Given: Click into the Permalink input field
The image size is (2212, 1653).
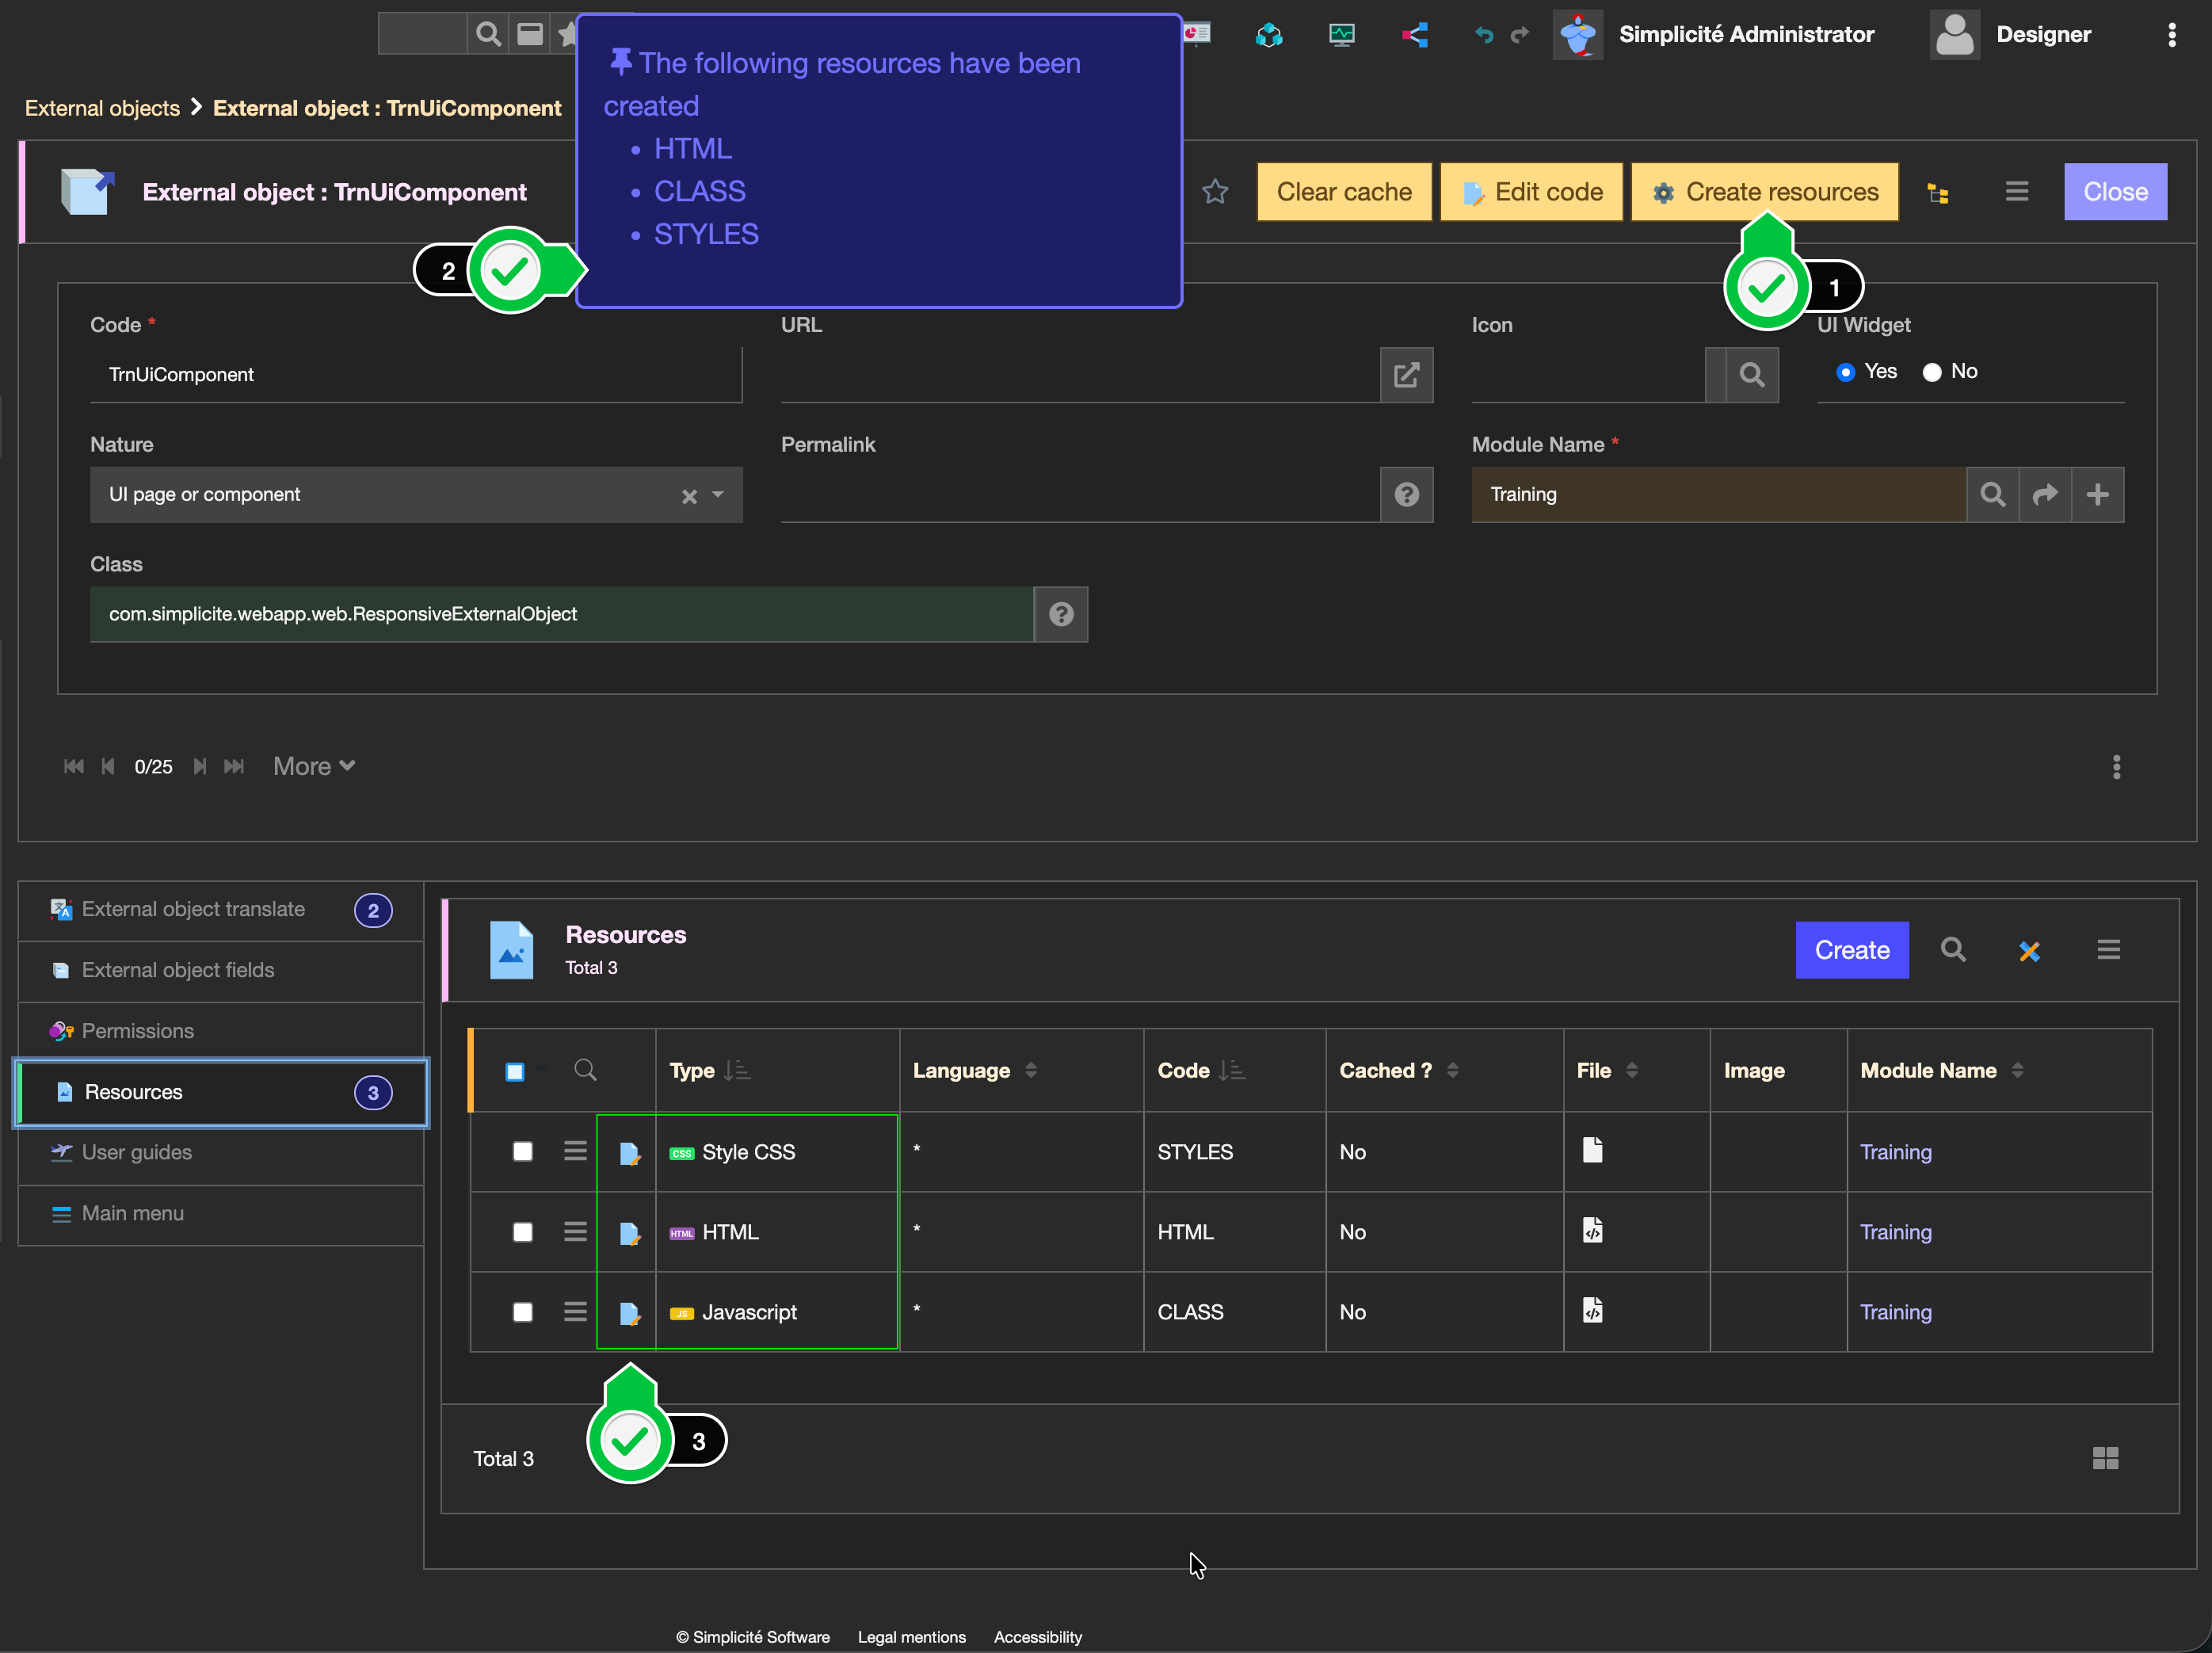Looking at the screenshot, I should [1078, 495].
